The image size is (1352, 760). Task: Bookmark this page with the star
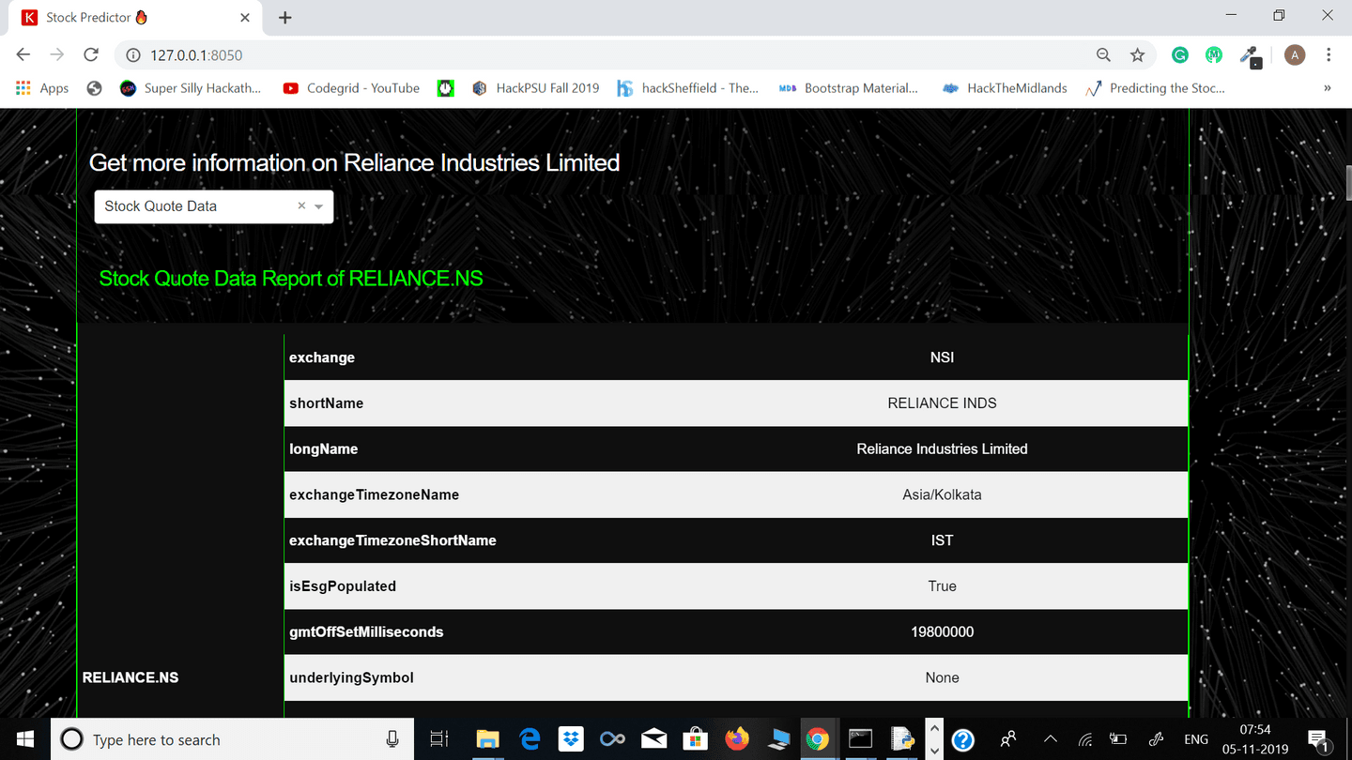1138,55
